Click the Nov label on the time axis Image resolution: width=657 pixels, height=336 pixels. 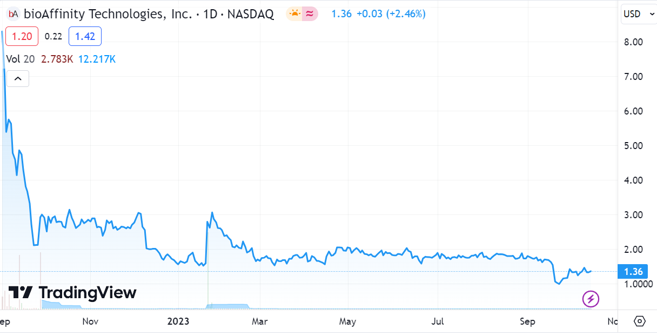[x=90, y=322]
